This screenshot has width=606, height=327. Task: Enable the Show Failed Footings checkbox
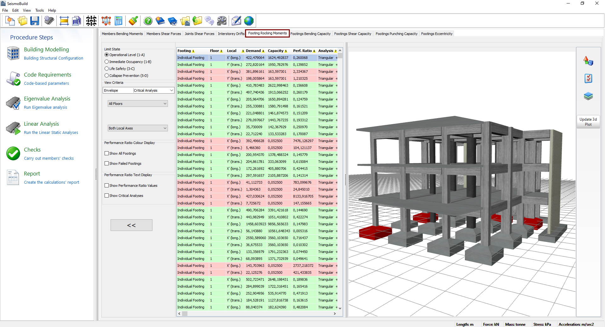107,163
